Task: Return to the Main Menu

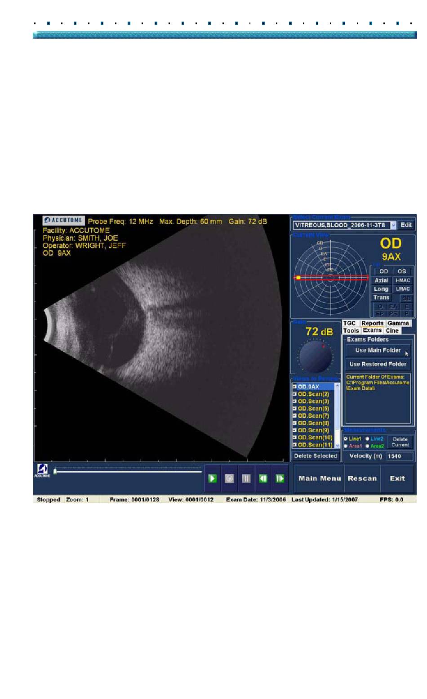Action: (x=320, y=478)
